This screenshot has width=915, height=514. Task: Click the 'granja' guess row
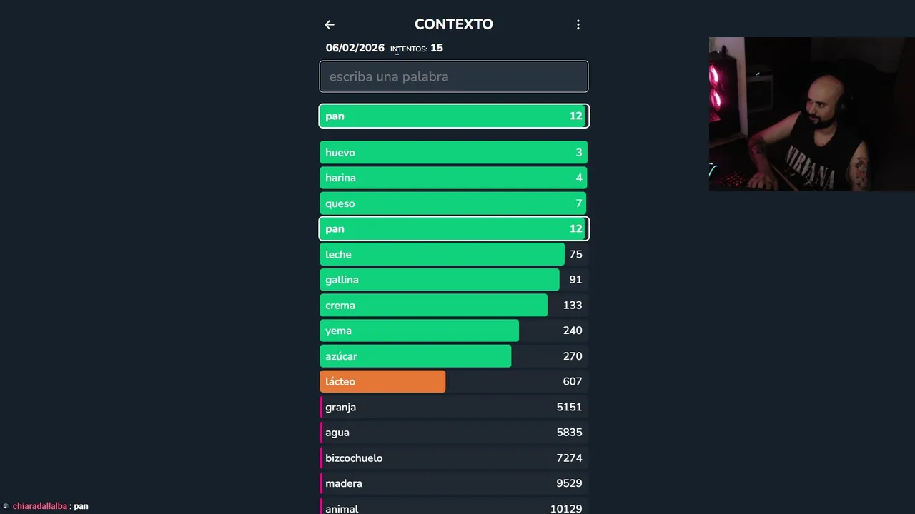[x=454, y=407]
